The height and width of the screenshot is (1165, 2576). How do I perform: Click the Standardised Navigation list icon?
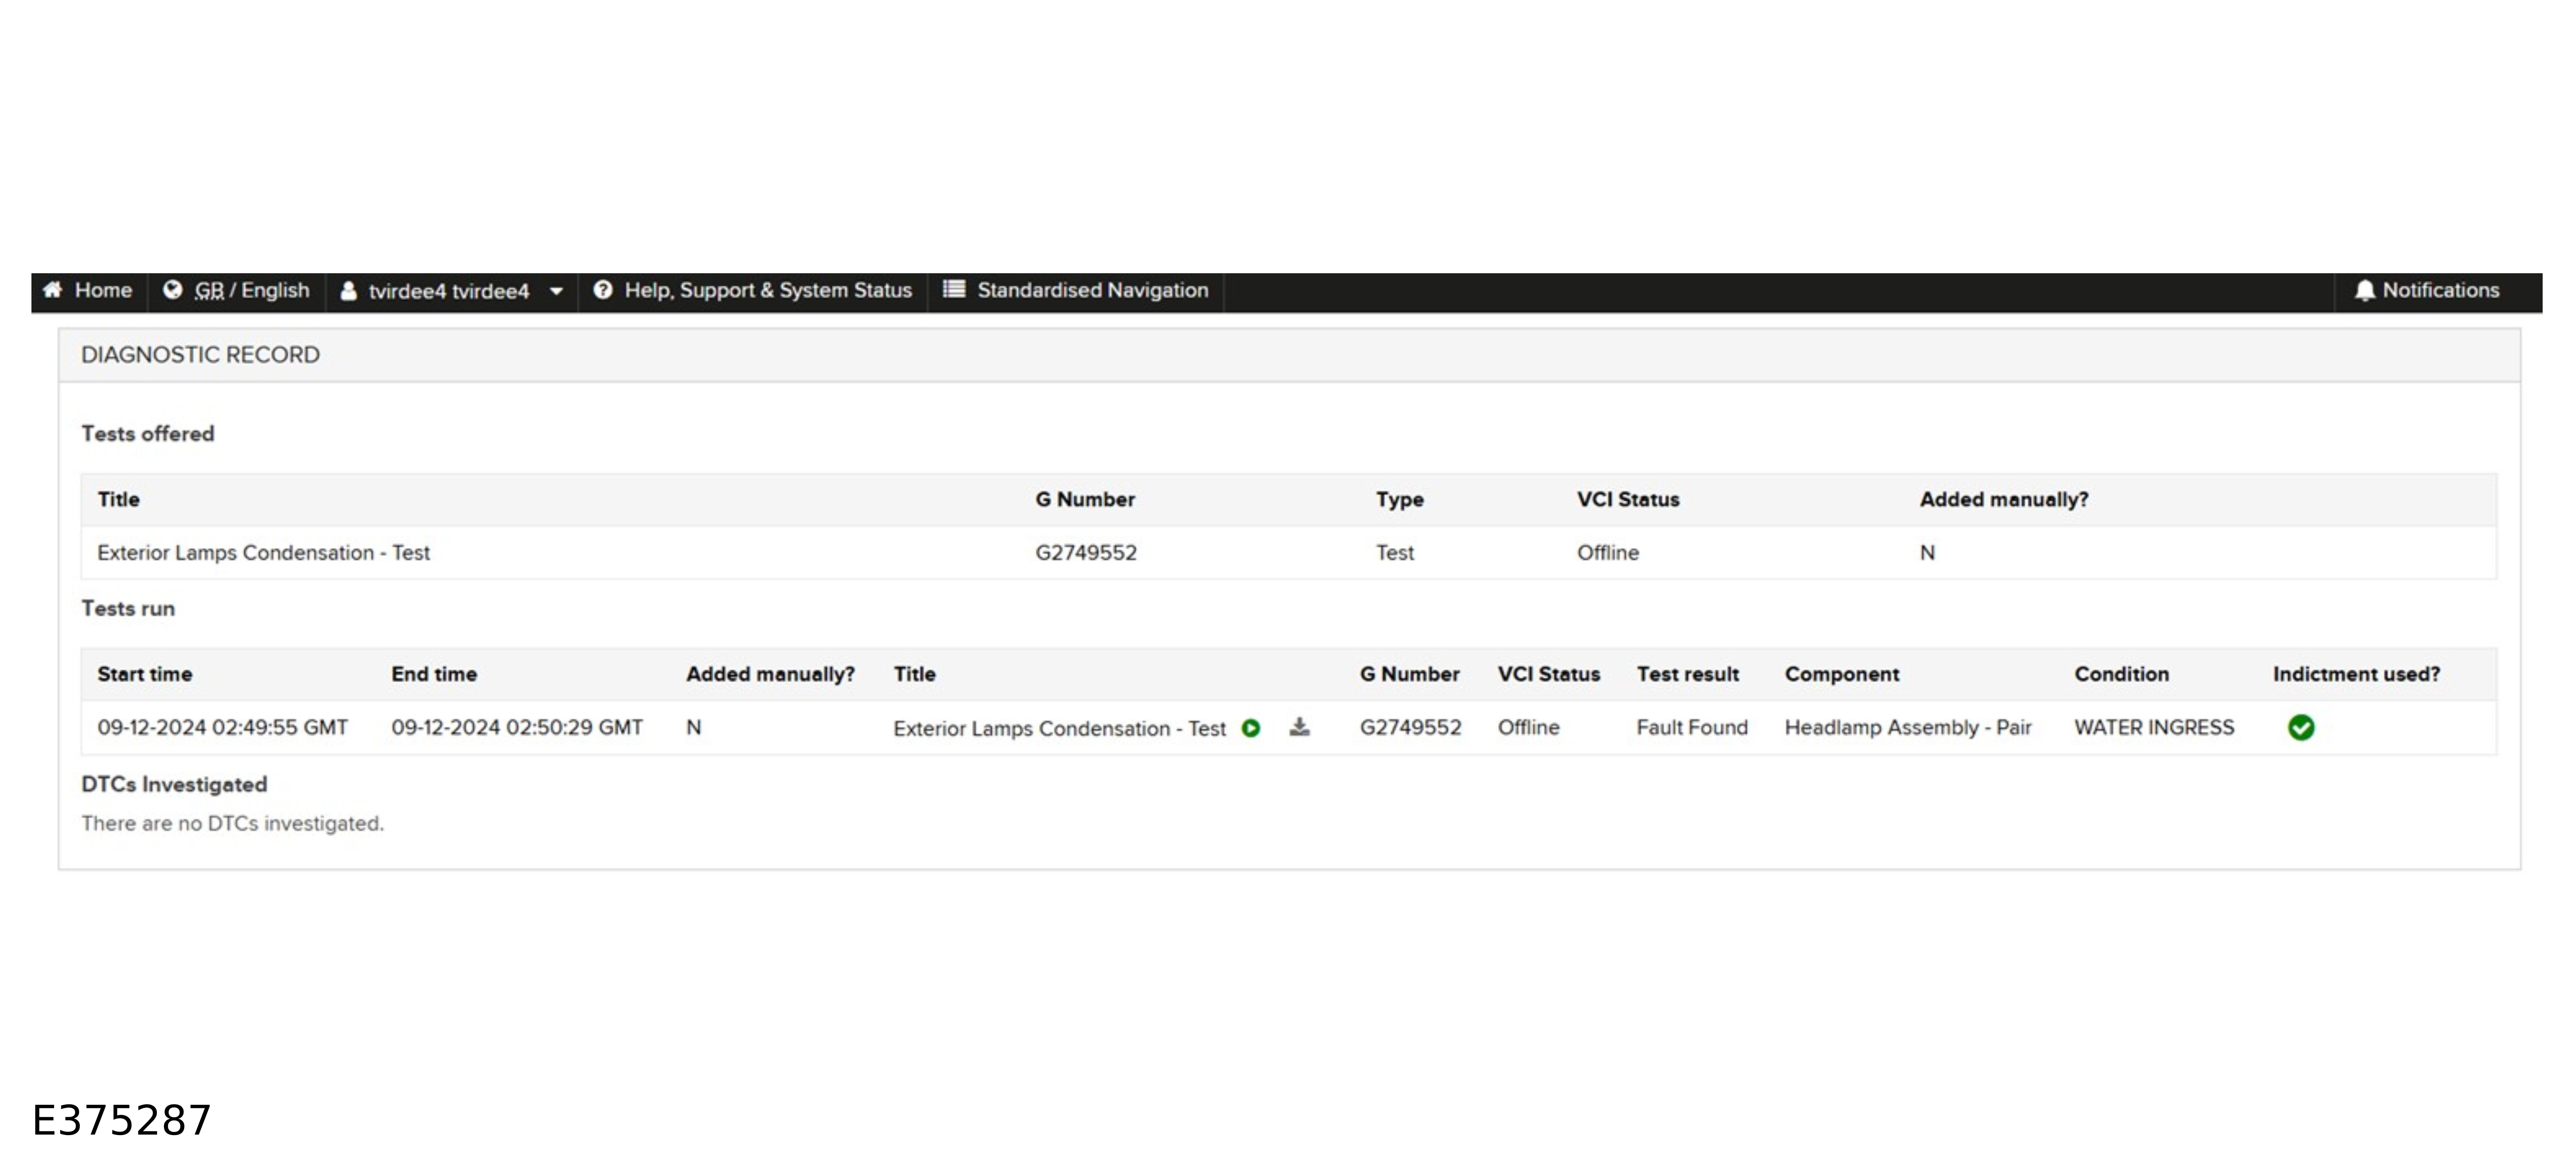tap(954, 290)
